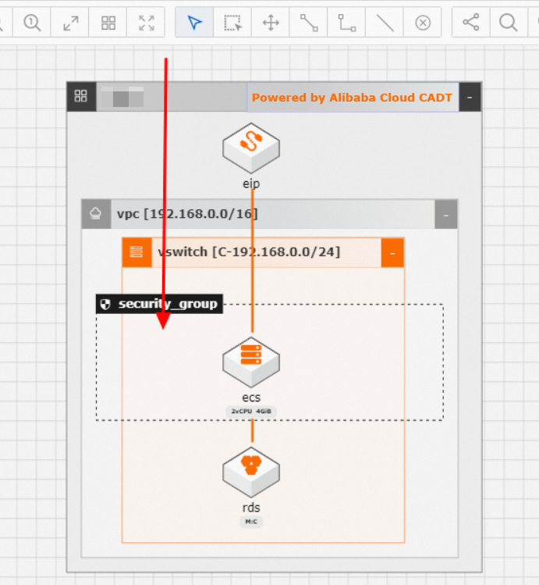Pick the straight line tool
539x585 pixels.
tap(385, 23)
